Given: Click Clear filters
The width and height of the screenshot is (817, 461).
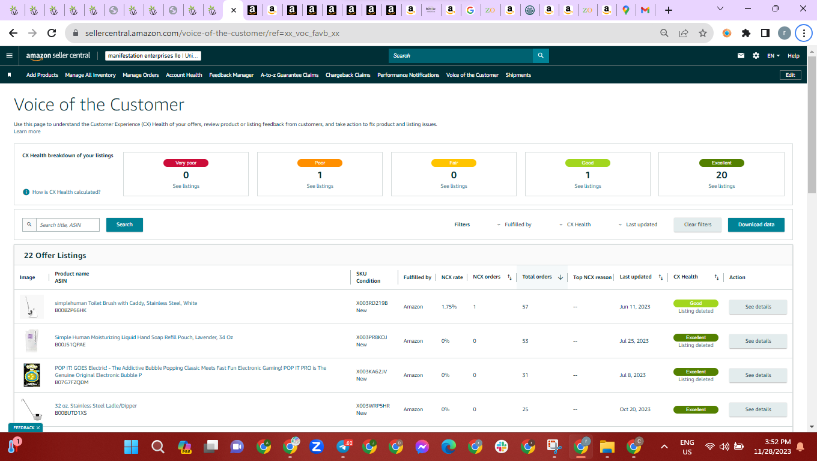Looking at the screenshot, I should pyautogui.click(x=697, y=224).
